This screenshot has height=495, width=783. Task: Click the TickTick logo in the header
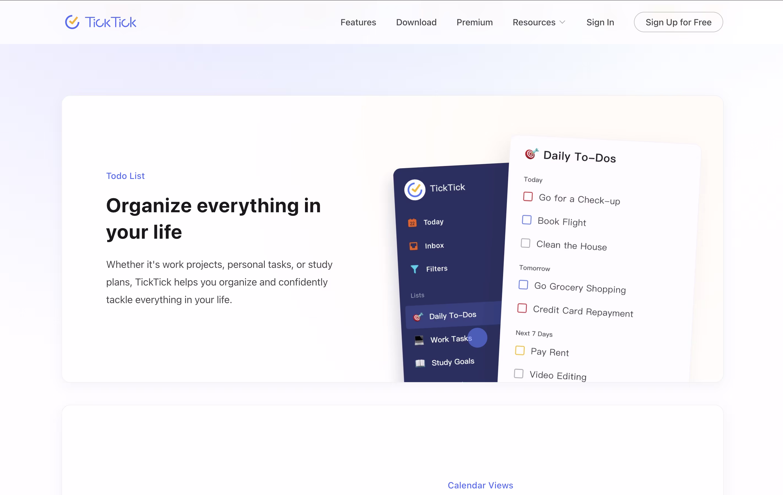pyautogui.click(x=100, y=22)
